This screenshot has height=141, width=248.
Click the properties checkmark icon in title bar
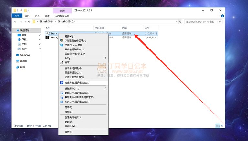pyautogui.click(x=21, y=11)
